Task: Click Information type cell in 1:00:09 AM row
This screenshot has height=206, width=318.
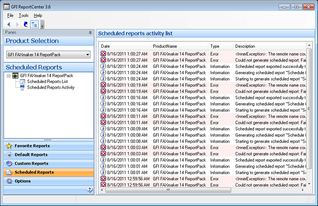Action: [220, 129]
